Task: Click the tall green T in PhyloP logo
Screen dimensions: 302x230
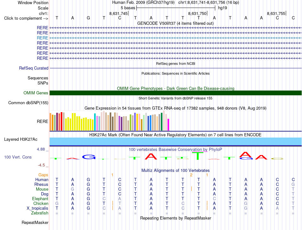Action: click(198, 156)
